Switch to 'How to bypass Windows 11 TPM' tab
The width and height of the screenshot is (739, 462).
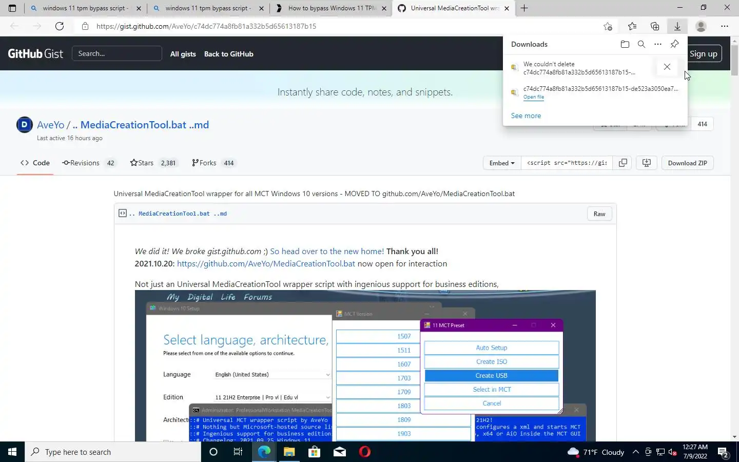click(x=331, y=8)
